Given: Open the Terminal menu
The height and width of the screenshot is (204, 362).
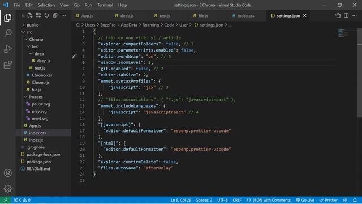Looking at the screenshot, I should (x=105, y=5).
